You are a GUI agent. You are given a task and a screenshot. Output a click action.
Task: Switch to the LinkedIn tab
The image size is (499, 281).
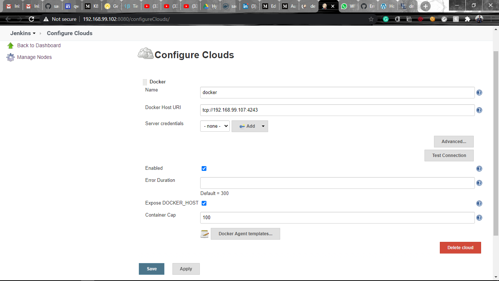pos(249,6)
